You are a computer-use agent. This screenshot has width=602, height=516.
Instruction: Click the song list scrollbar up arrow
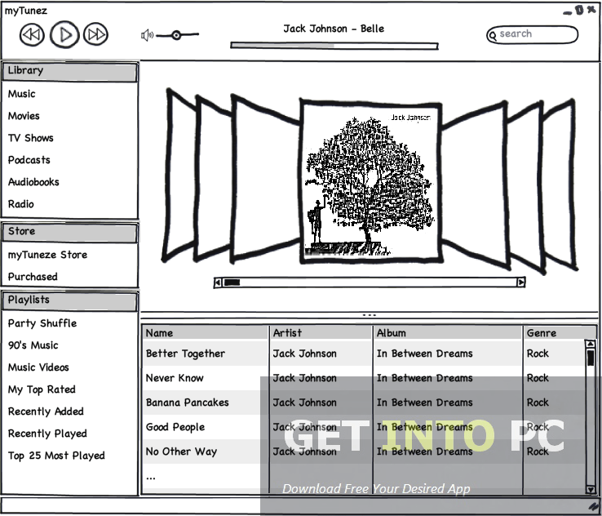click(591, 344)
